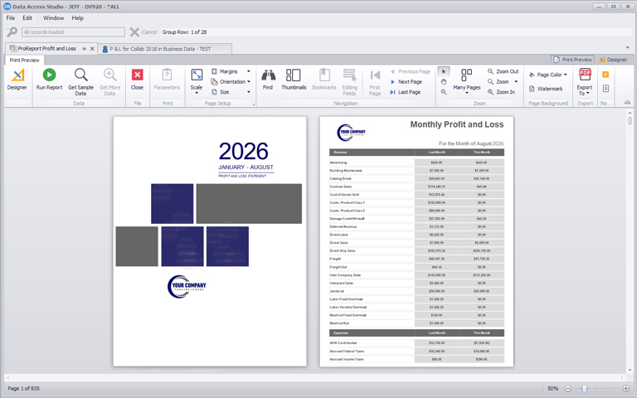Viewport: 637px width, 398px height.
Task: Open the Orientation dropdown
Action: (x=231, y=82)
